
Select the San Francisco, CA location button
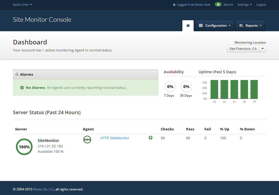[x=243, y=49]
